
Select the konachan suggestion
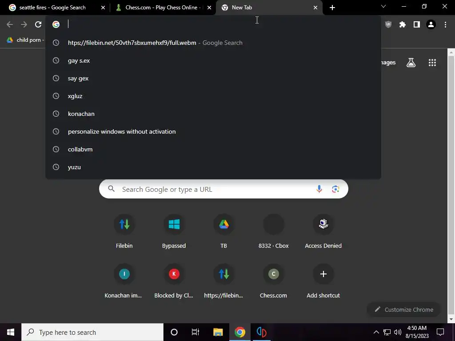point(213,114)
